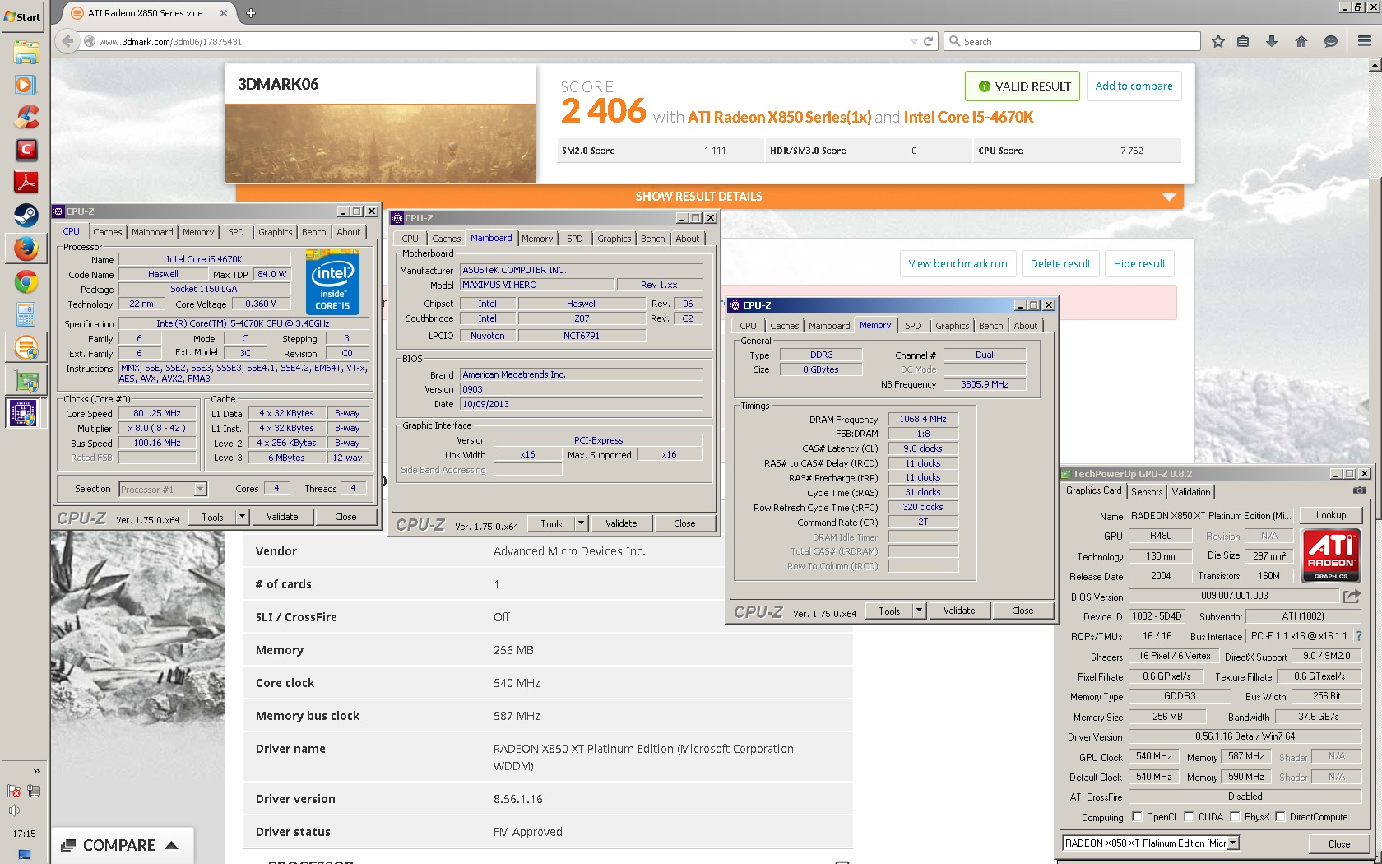The width and height of the screenshot is (1382, 864).
Task: Launch Google Chrome from the taskbar
Action: 26,282
